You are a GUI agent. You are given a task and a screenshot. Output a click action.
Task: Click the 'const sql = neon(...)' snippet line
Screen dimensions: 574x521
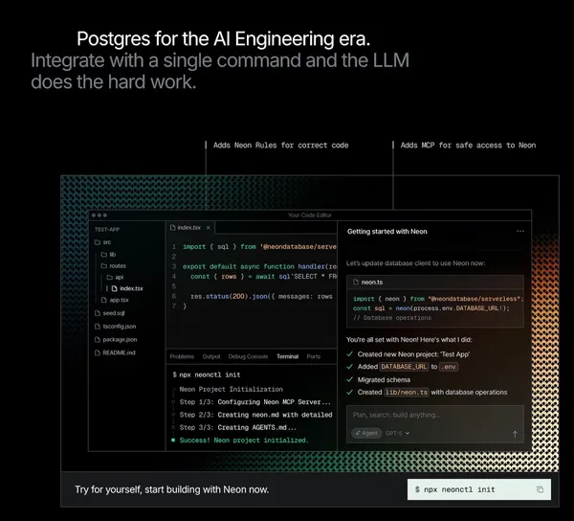(431, 308)
